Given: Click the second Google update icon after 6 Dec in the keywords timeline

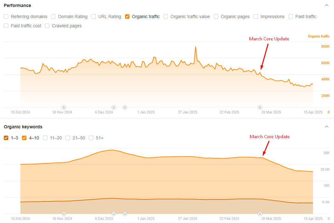Looking at the screenshot, I should click(x=125, y=214).
